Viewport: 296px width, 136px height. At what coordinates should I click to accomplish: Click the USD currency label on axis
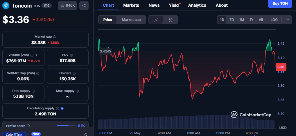pyautogui.click(x=283, y=128)
